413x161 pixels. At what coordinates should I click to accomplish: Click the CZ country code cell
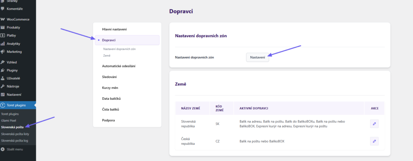pos(217,141)
